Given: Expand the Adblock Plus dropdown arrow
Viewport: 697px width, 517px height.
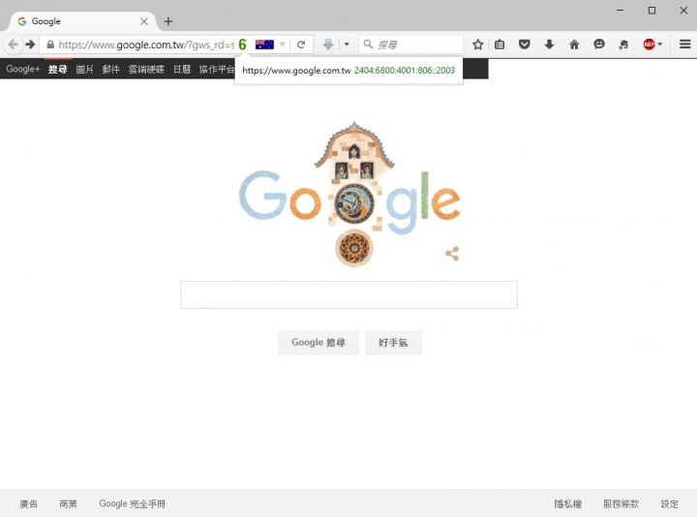Looking at the screenshot, I should click(660, 45).
